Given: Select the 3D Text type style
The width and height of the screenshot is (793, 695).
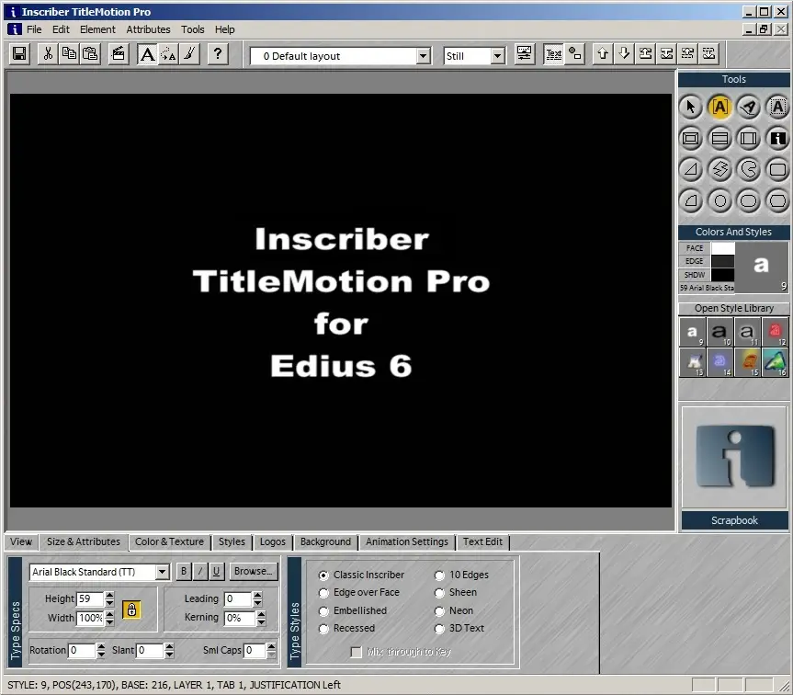Looking at the screenshot, I should pos(439,629).
